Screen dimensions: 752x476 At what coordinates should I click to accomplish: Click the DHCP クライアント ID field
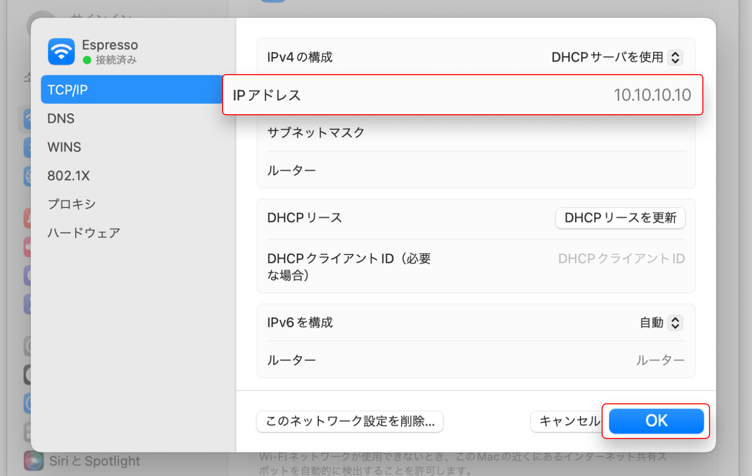click(x=621, y=258)
